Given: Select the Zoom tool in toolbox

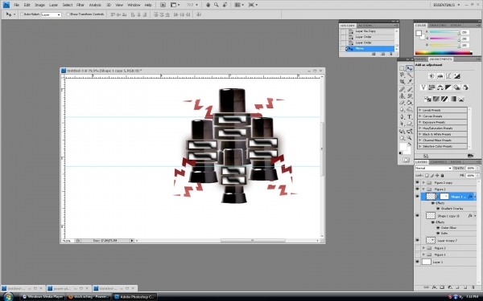Looking at the screenshot, I should pyautogui.click(x=410, y=138).
